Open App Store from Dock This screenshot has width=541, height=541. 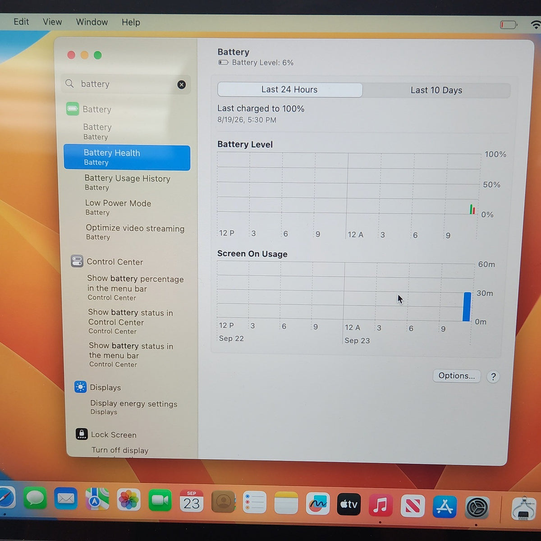(x=445, y=507)
